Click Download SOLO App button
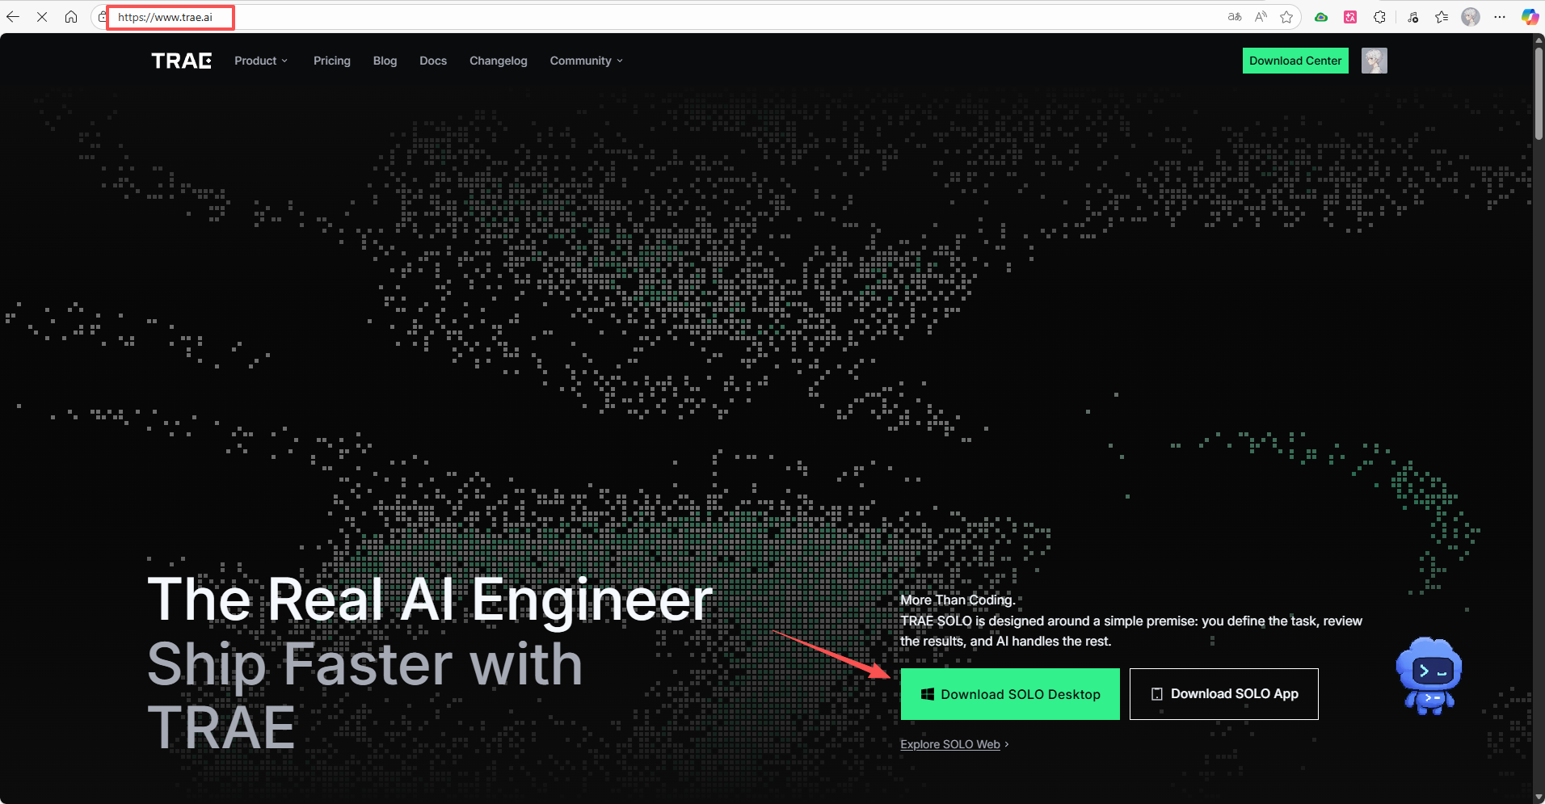 tap(1224, 694)
